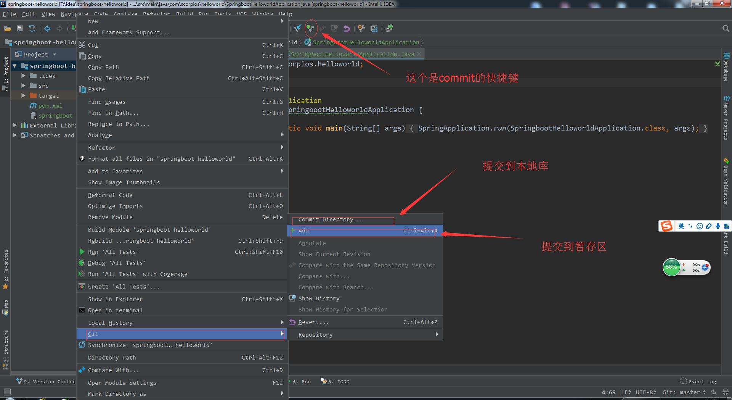732x400 pixels.
Task: Open the Version Control tool window
Action: [x=46, y=382]
